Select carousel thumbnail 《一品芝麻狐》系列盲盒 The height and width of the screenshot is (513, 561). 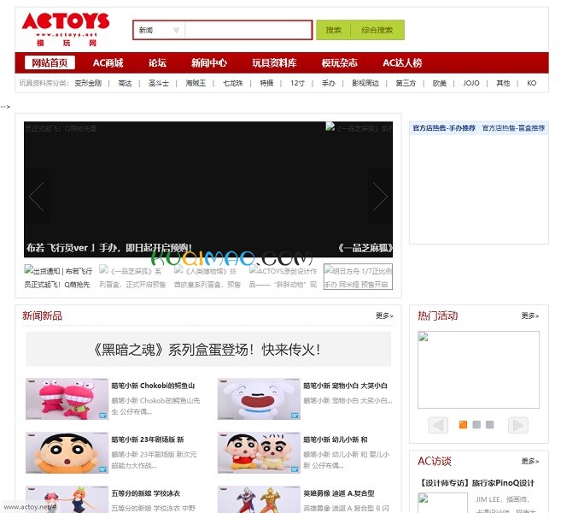(x=132, y=277)
